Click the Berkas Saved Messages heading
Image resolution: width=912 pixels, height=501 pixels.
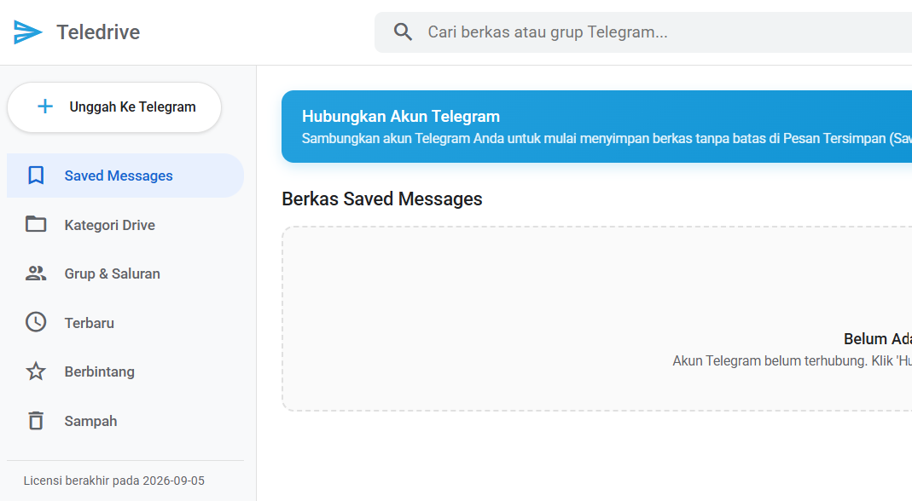point(382,199)
